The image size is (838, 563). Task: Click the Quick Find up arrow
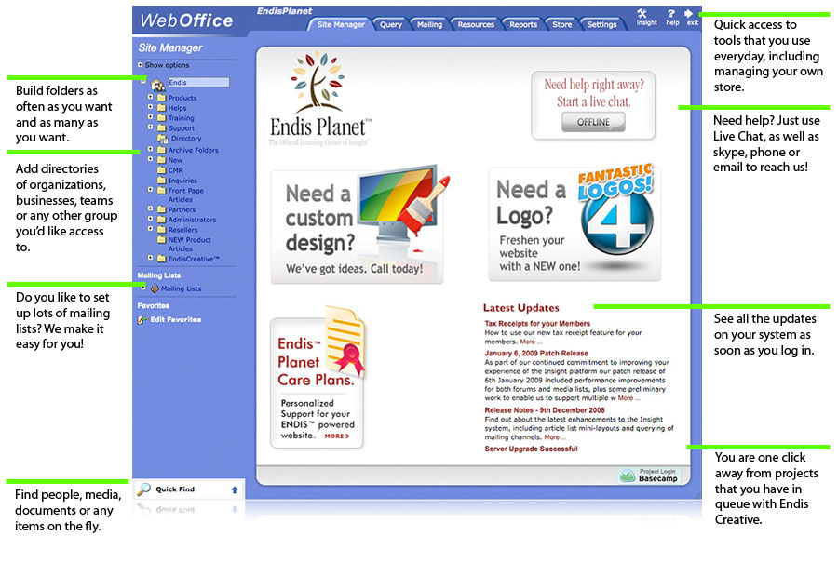tap(234, 489)
